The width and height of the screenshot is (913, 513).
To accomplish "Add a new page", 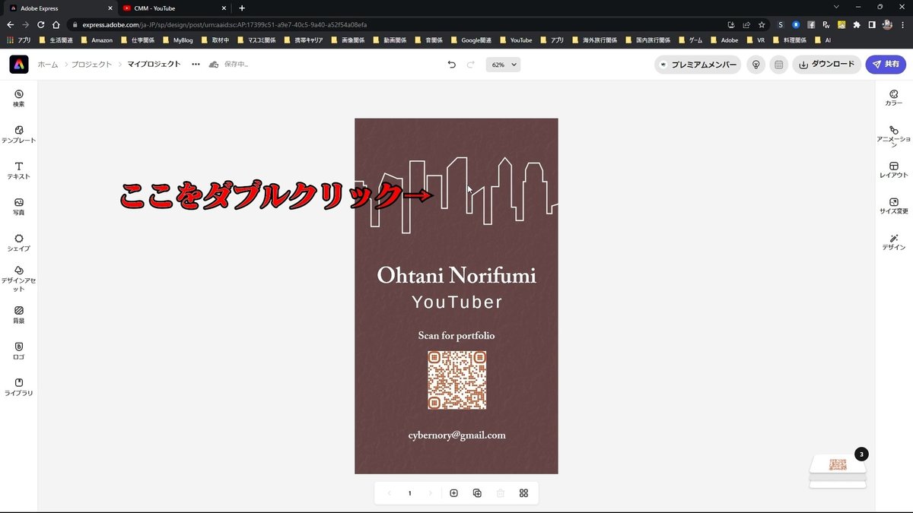I will pos(454,493).
